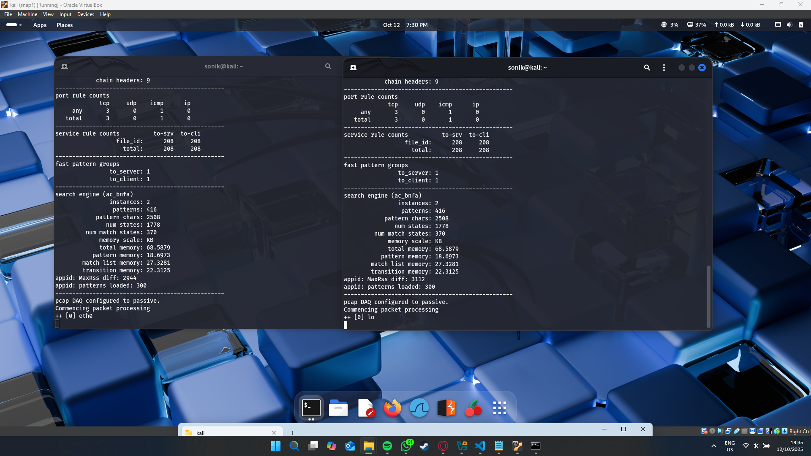The height and width of the screenshot is (456, 811).
Task: Click VirtualBox hard disk activity icon
Action: (704, 431)
